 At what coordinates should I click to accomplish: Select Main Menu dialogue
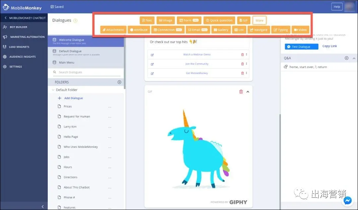[x=86, y=62]
